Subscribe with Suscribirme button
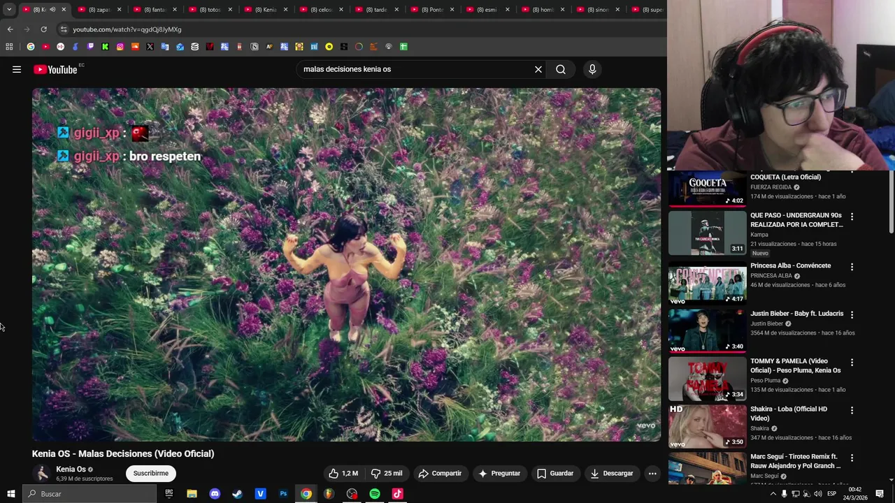 point(151,473)
